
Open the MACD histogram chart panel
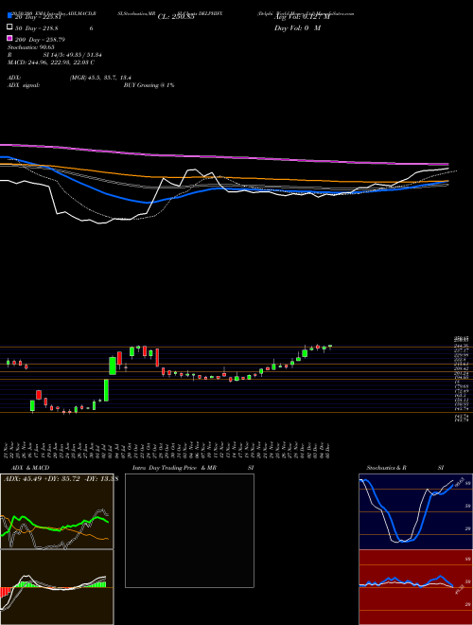[57, 587]
